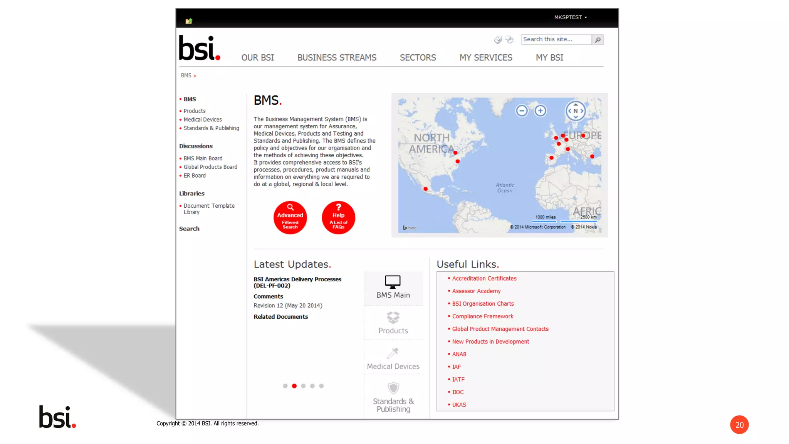Click the bsi logo in the site header
This screenshot has height=444, width=789.
click(200, 48)
